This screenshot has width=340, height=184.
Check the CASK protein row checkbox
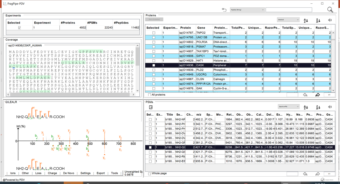click(154, 65)
